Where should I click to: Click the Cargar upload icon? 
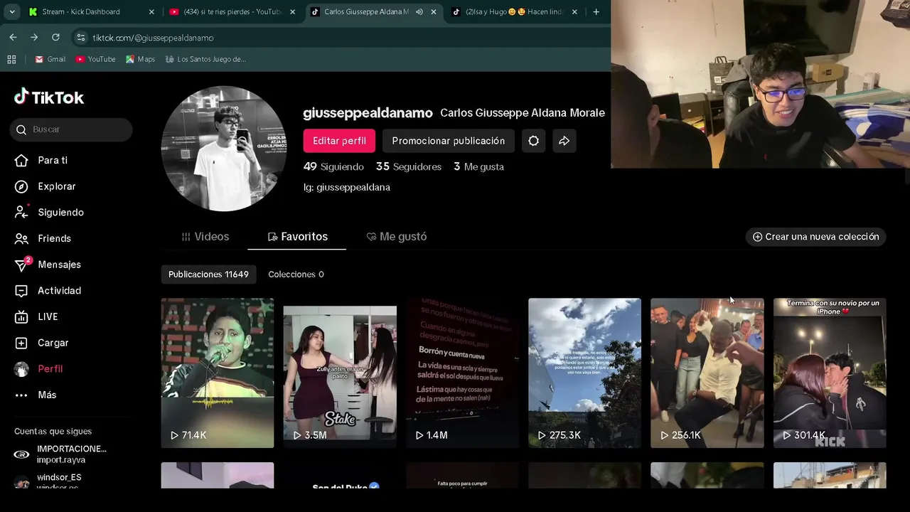click(21, 343)
